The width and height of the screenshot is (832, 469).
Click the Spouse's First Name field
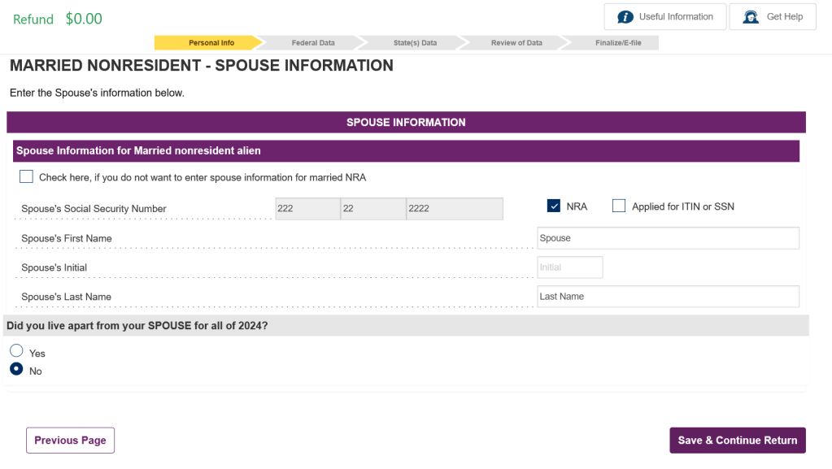click(668, 238)
